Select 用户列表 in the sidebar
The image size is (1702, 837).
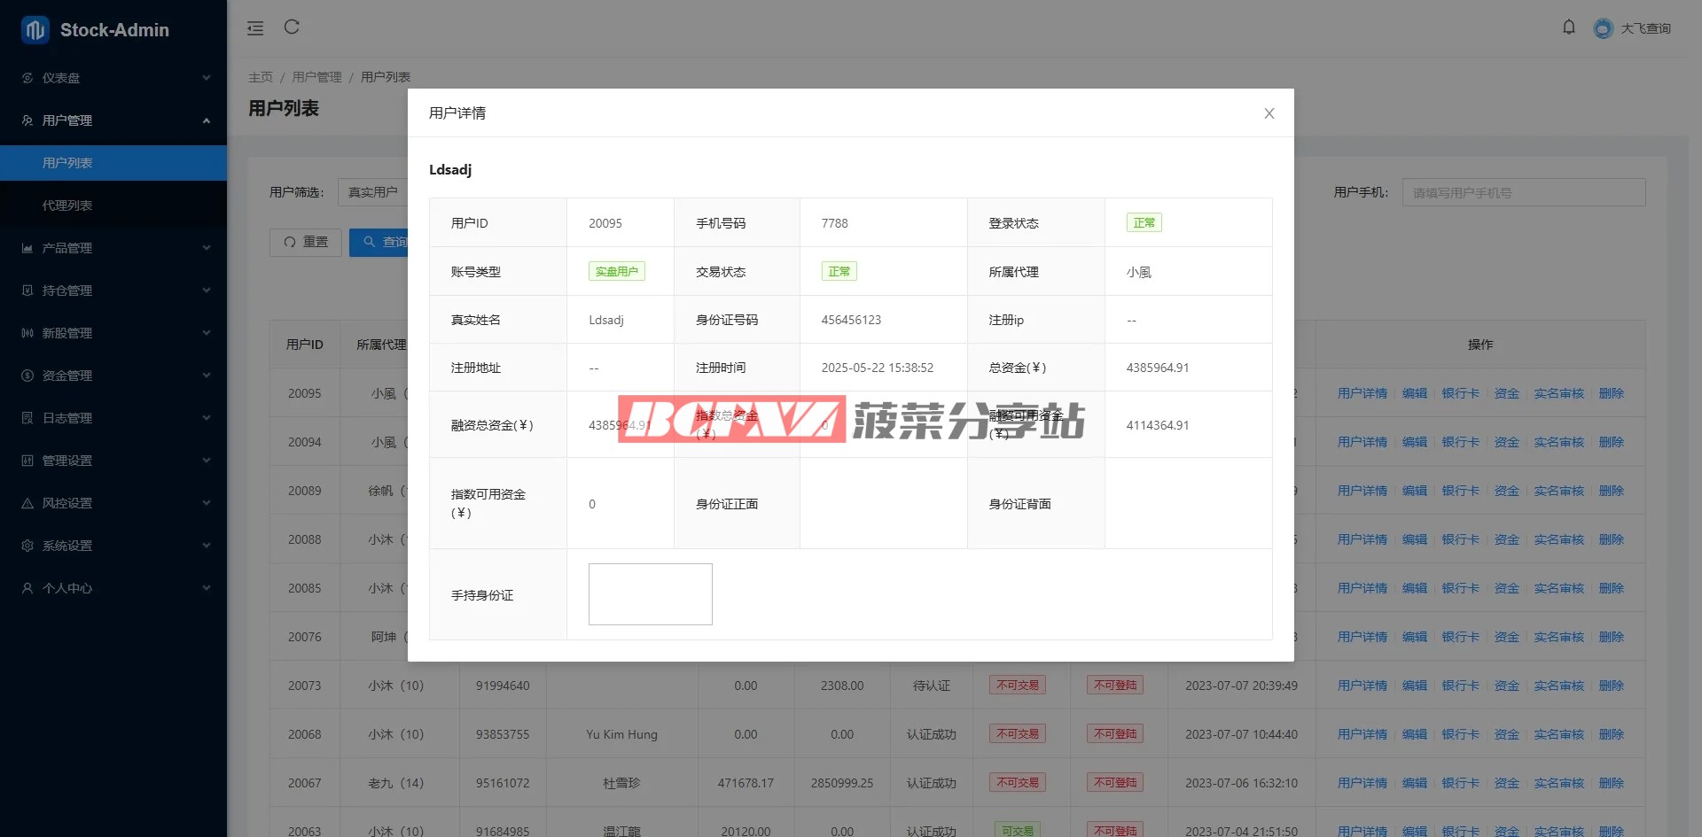pyautogui.click(x=67, y=163)
